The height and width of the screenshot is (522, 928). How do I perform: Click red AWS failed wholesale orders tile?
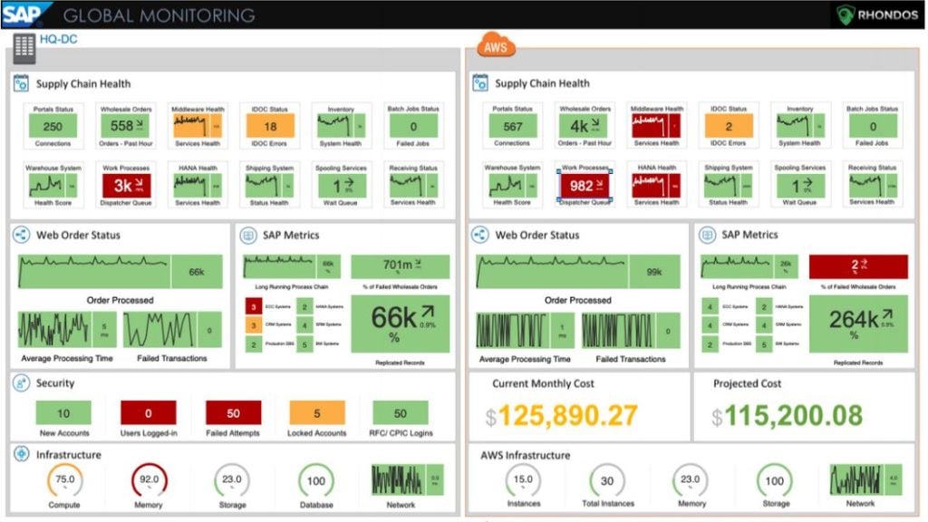(858, 266)
